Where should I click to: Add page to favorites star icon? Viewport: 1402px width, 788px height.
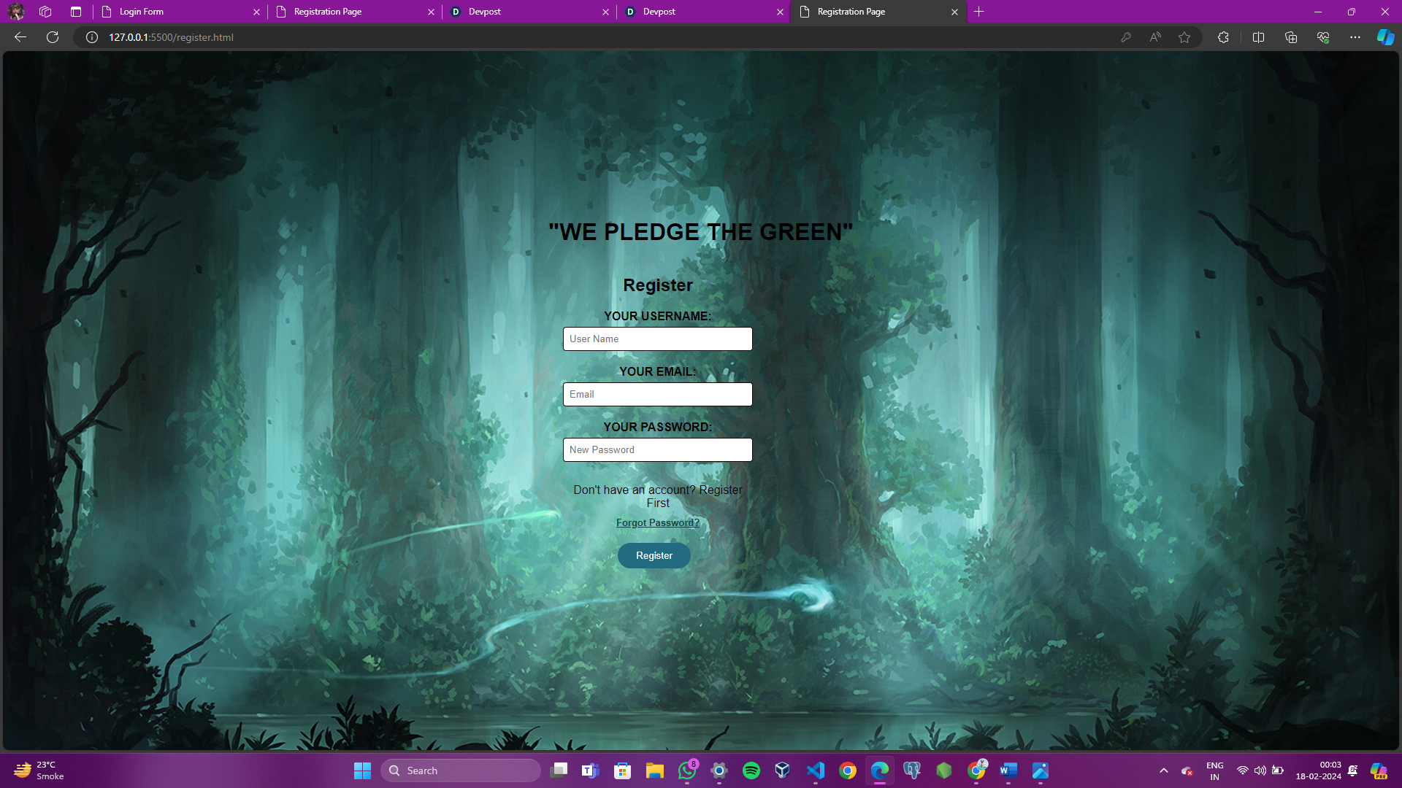pos(1184,37)
